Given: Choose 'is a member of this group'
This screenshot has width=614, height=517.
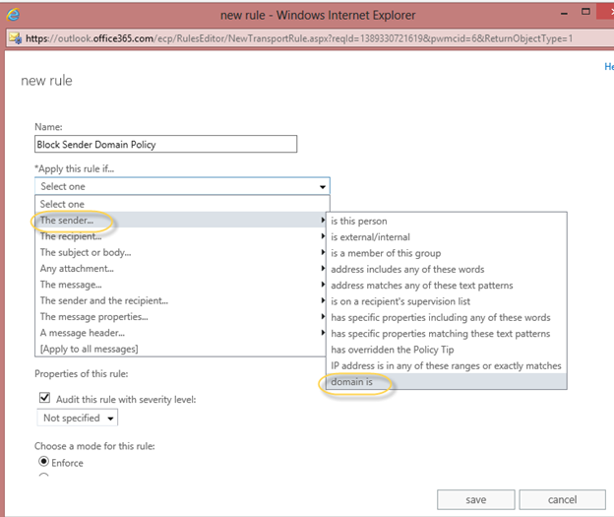Looking at the screenshot, I should [447, 253].
